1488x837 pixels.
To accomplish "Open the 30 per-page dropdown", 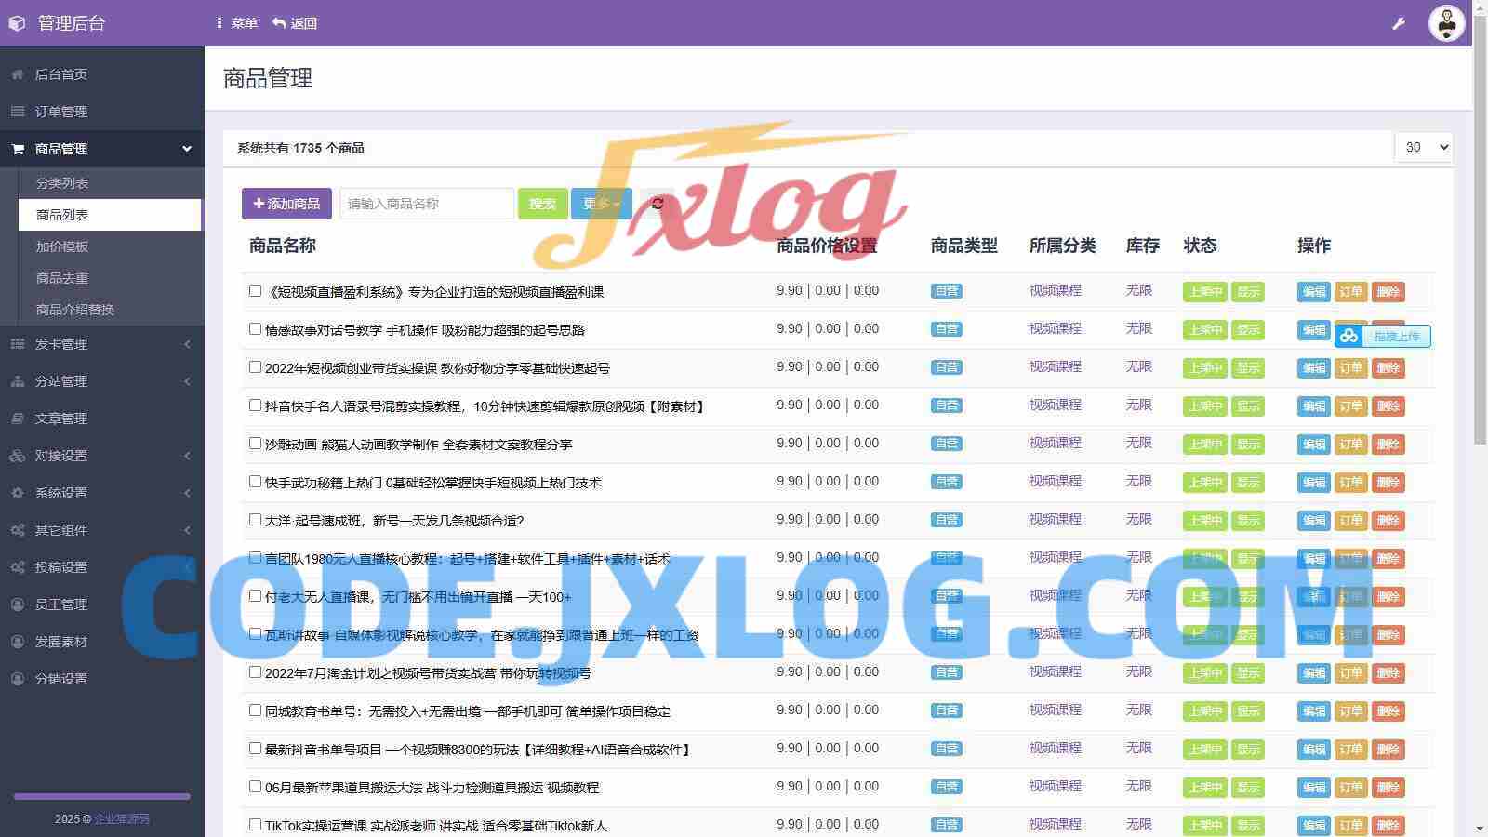I will click(x=1424, y=147).
